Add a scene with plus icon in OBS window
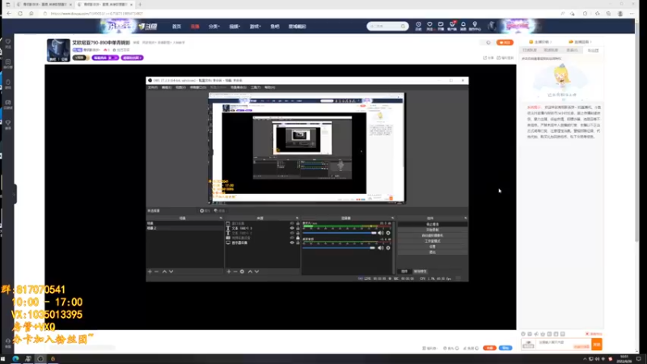This screenshot has width=647, height=364. 150,272
